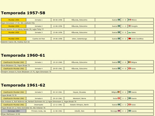Select Clasificación Mundial 1962 cell for Jornada 4

coord(14,68)
